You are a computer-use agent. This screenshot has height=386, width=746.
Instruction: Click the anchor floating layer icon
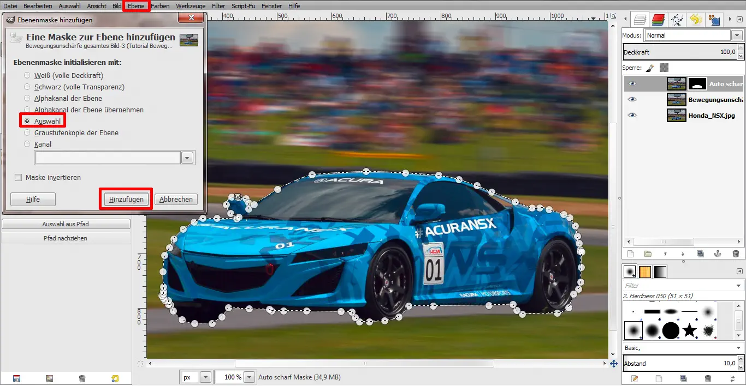[x=718, y=254]
